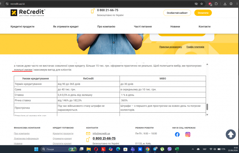239x153 pixels.
Task: Open File Explorer from taskbar
Action: 89,149
